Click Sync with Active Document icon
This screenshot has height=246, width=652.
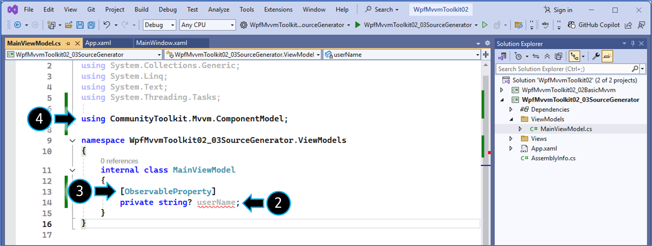pos(536,56)
